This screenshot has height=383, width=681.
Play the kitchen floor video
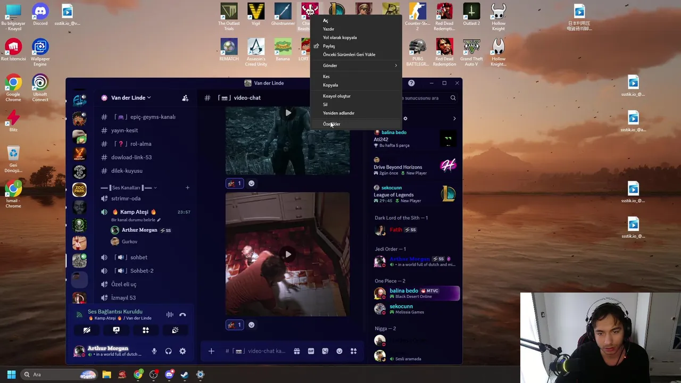(288, 254)
